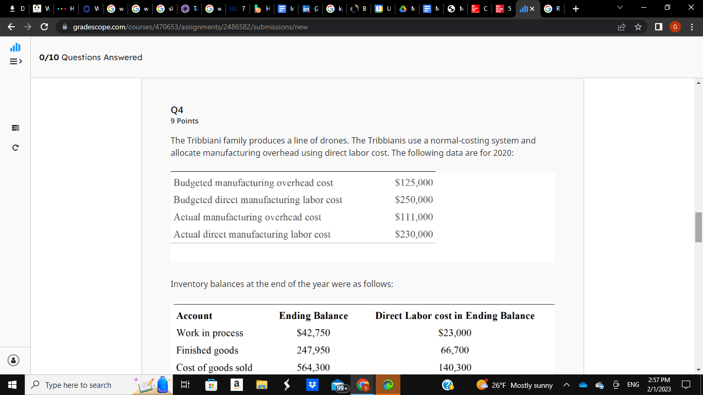Screen dimensions: 703x395
Task: Open the account avatar icon at sidebar bottom
Action: (14, 361)
